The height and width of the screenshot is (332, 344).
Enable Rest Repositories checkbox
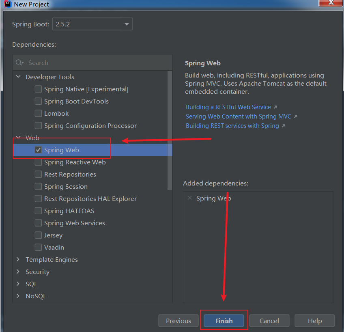click(38, 175)
